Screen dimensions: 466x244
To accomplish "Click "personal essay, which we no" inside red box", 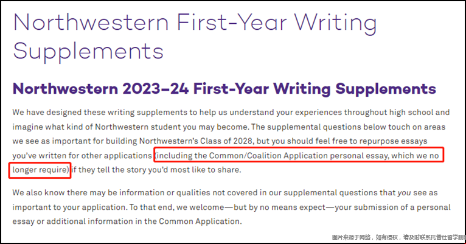I will (384, 155).
